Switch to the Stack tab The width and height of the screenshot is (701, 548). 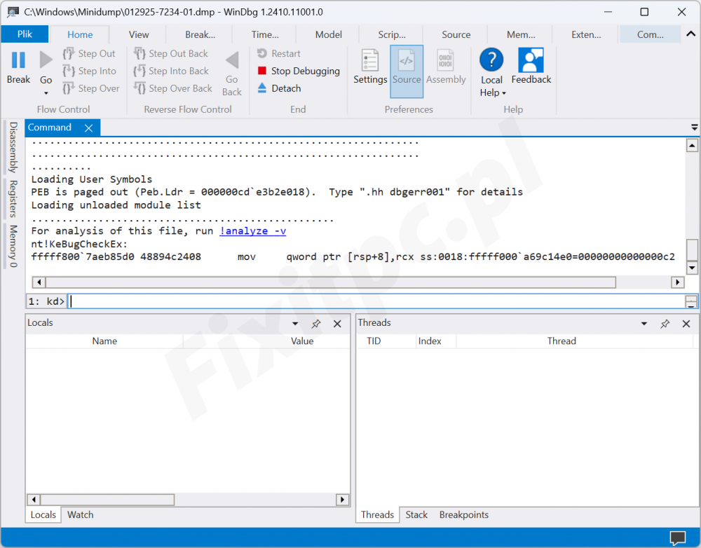click(x=416, y=514)
